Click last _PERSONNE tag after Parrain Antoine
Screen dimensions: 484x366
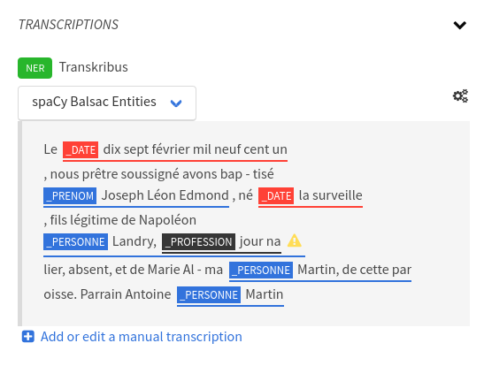click(209, 294)
